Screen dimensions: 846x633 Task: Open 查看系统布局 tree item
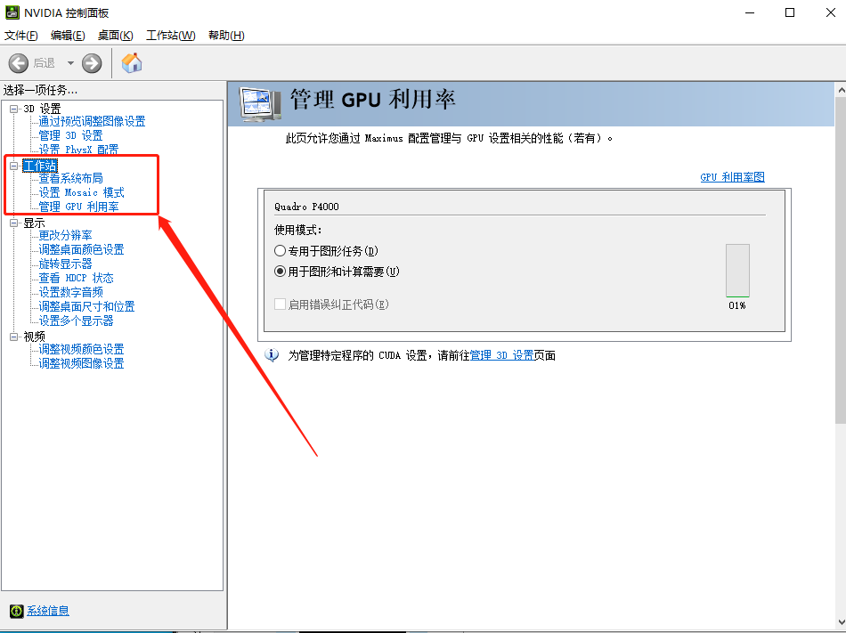tap(70, 178)
